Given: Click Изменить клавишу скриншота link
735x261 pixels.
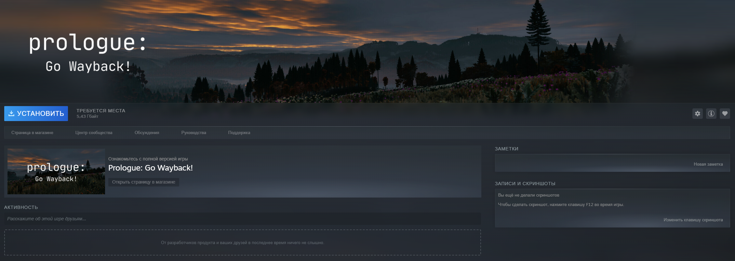Looking at the screenshot, I should tap(693, 220).
